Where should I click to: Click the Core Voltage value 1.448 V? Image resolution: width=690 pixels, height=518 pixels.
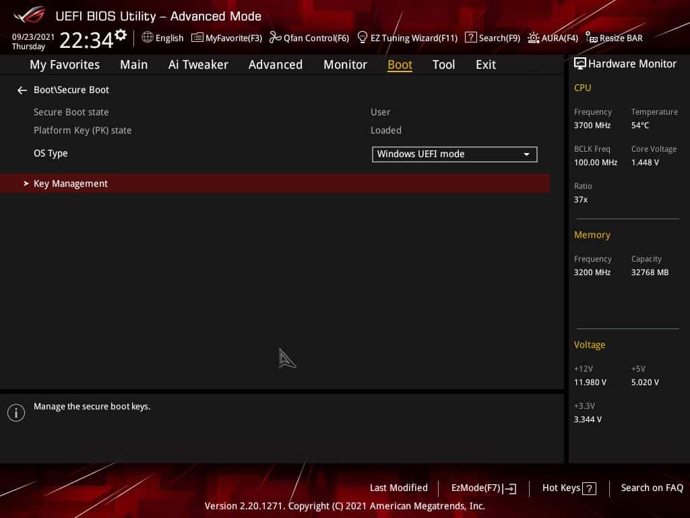pos(645,163)
